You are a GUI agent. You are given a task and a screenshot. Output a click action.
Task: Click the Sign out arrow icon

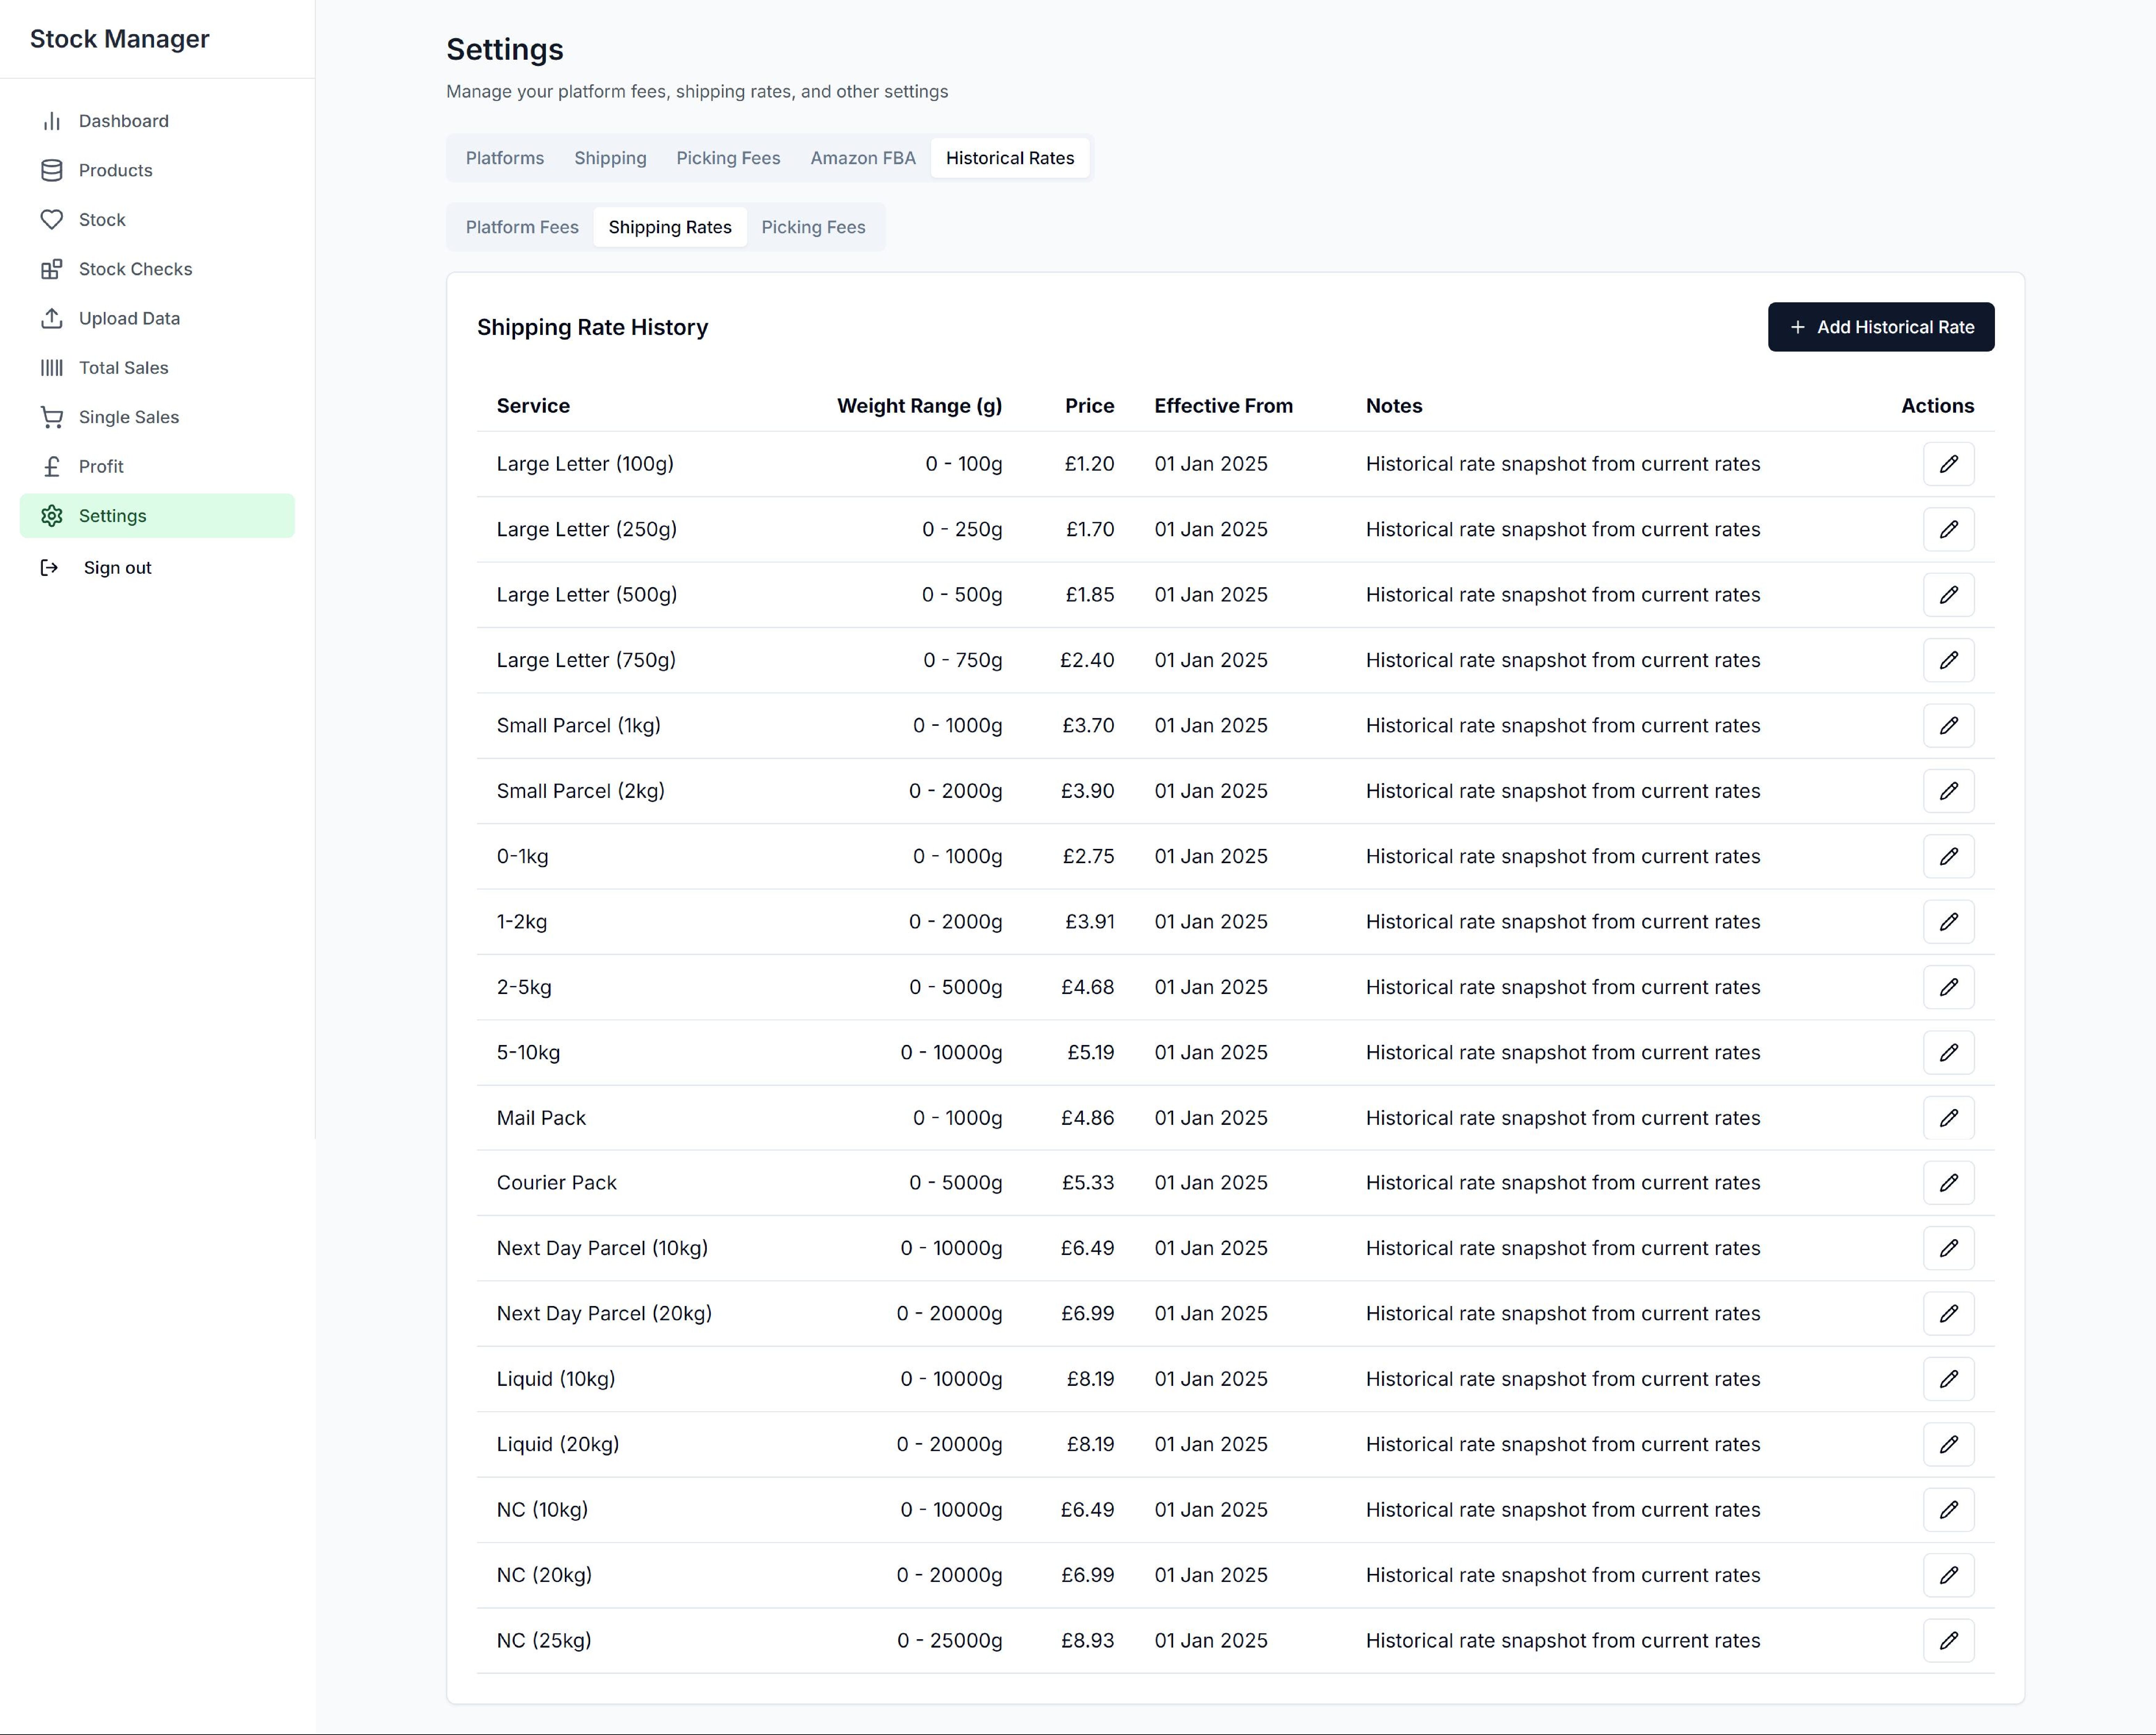(x=49, y=568)
